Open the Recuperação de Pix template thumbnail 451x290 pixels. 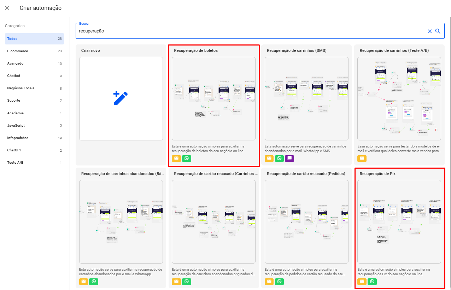point(399,222)
